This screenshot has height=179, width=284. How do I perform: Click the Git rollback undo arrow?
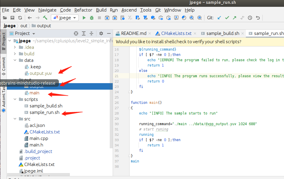258,18
